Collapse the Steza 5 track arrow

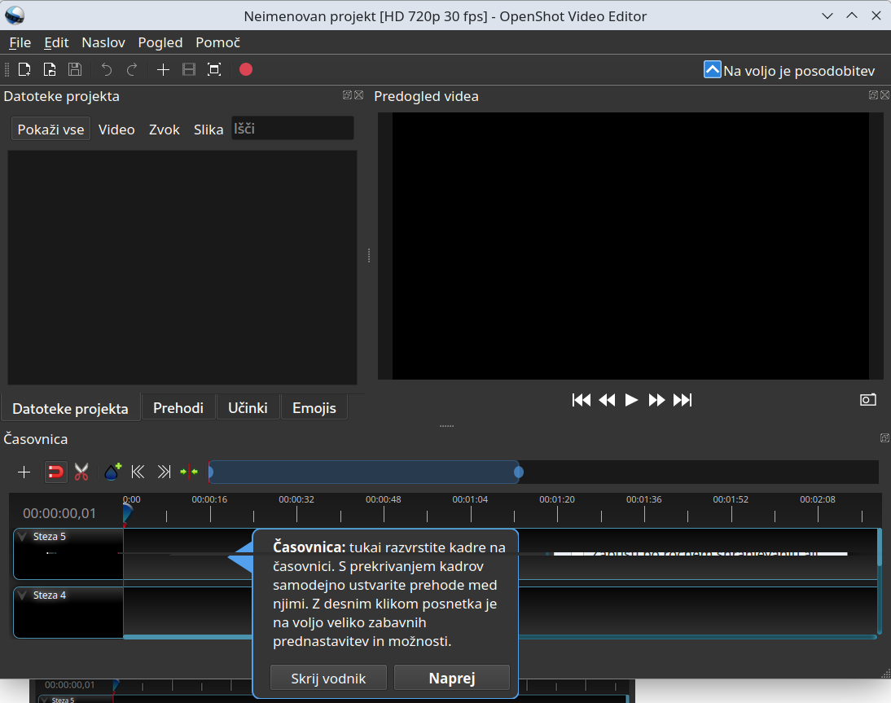pos(22,537)
